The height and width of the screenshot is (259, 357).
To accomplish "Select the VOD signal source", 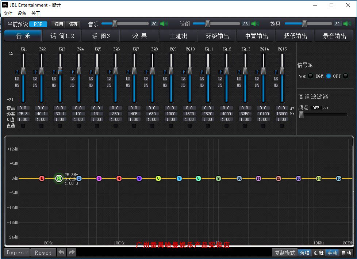I will click(310, 76).
